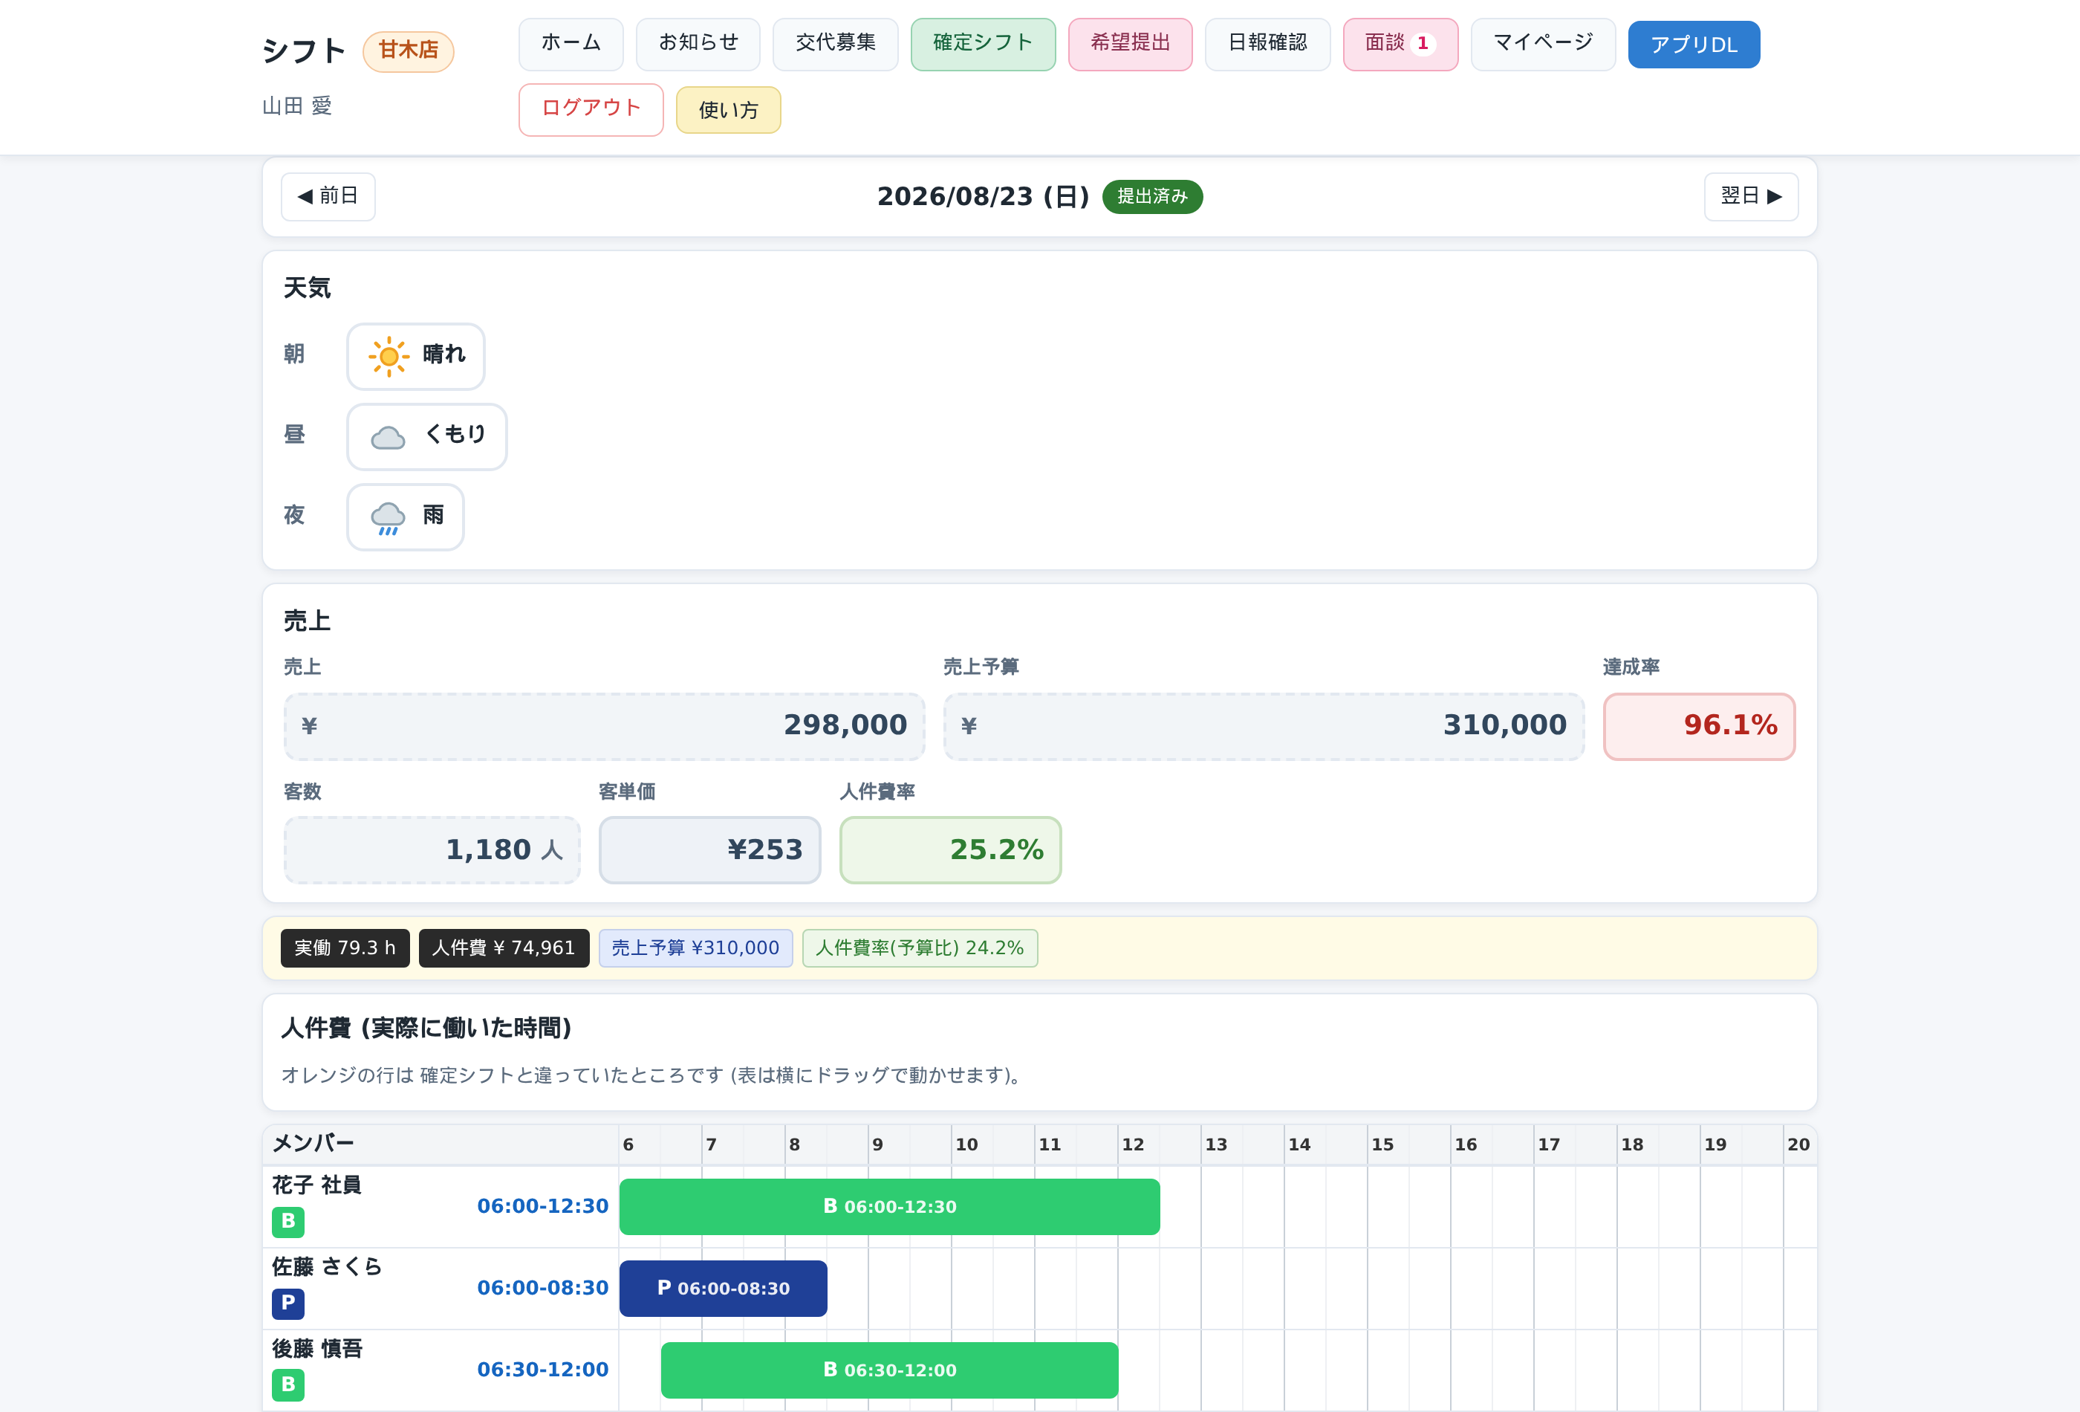Click the 売上 amount field showing 298,000
The width and height of the screenshot is (2080, 1412).
[x=604, y=726]
